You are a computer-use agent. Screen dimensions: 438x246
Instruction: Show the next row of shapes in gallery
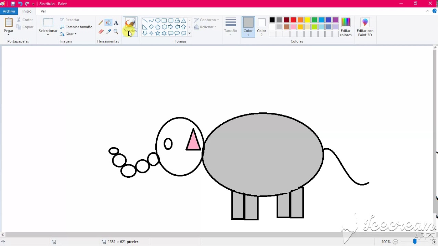pyautogui.click(x=190, y=27)
